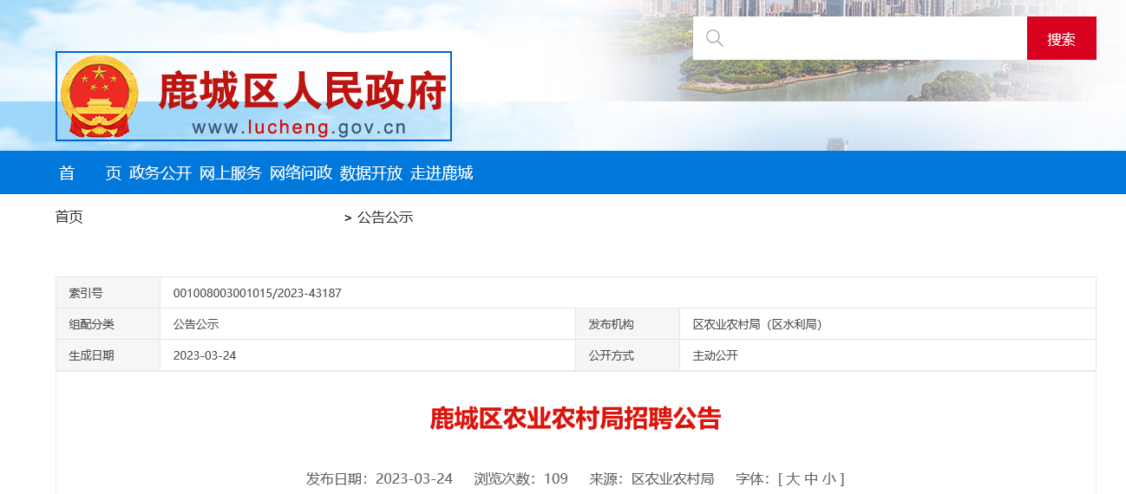Click the magnifier icon in search box
The width and height of the screenshot is (1126, 494).
tap(714, 38)
